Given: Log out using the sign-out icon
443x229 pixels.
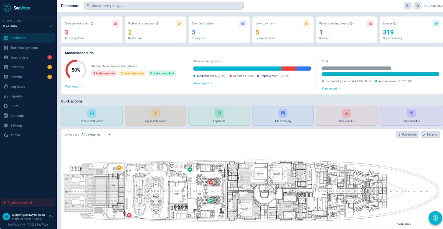Looking at the screenshot, I should pos(51,217).
